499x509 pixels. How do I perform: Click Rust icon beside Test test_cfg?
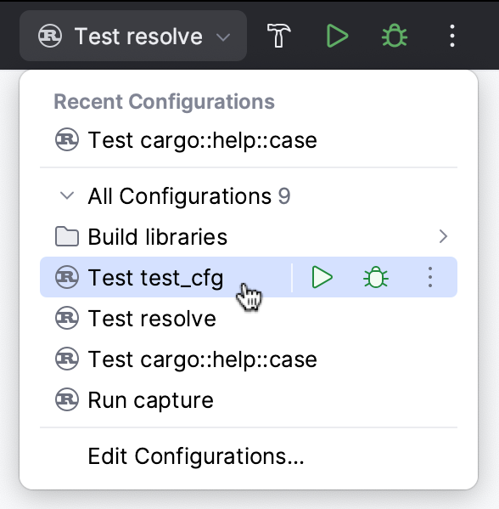coord(67,277)
